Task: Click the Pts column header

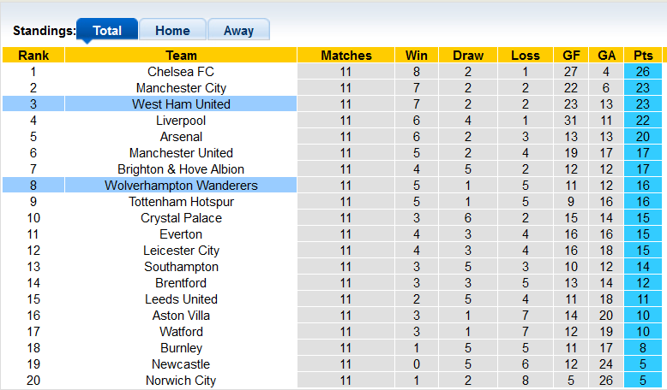Action: click(x=643, y=56)
